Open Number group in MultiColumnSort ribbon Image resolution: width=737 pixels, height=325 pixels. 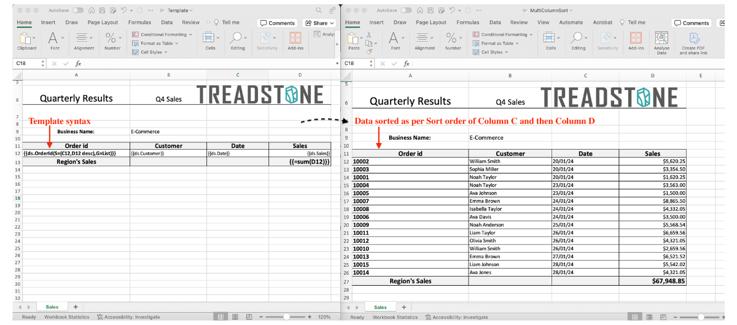453,41
